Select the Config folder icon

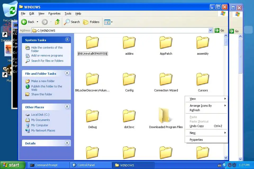(x=129, y=79)
